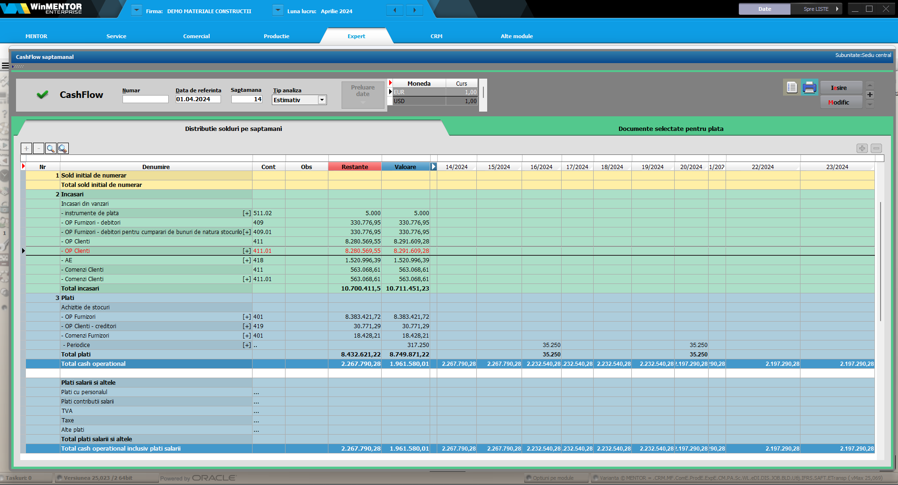Click the green checkmark next to CashFlow
This screenshot has height=485, width=898.
(x=42, y=95)
